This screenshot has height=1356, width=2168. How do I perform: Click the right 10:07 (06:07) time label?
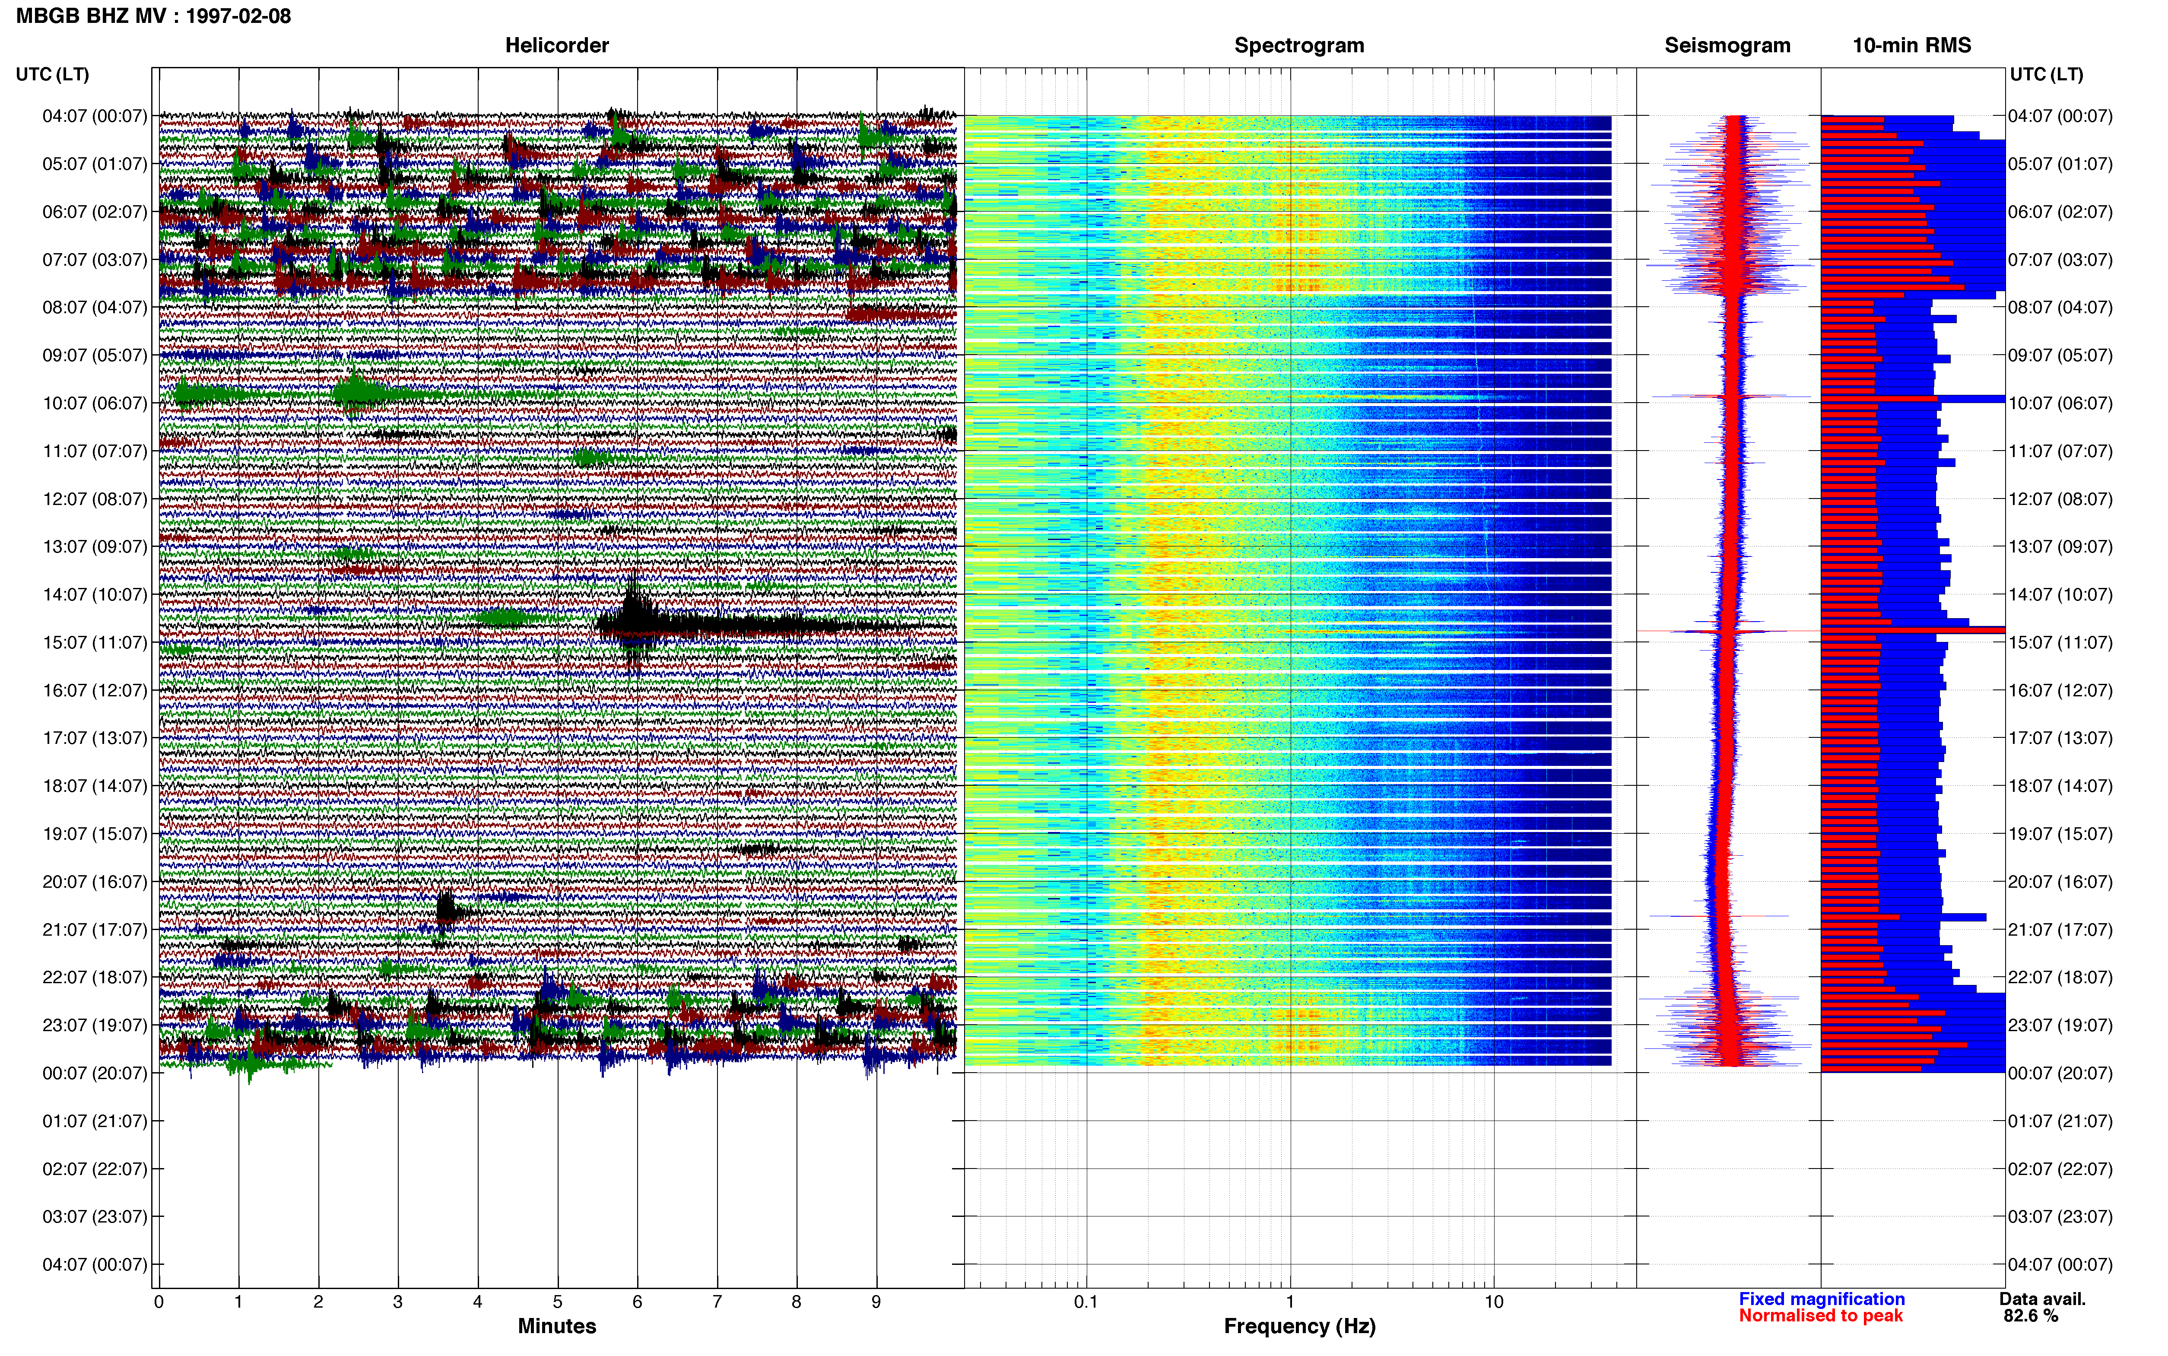coord(2060,403)
